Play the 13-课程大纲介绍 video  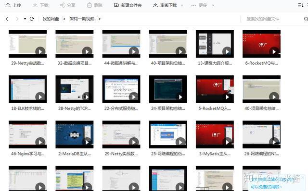(227, 51)
